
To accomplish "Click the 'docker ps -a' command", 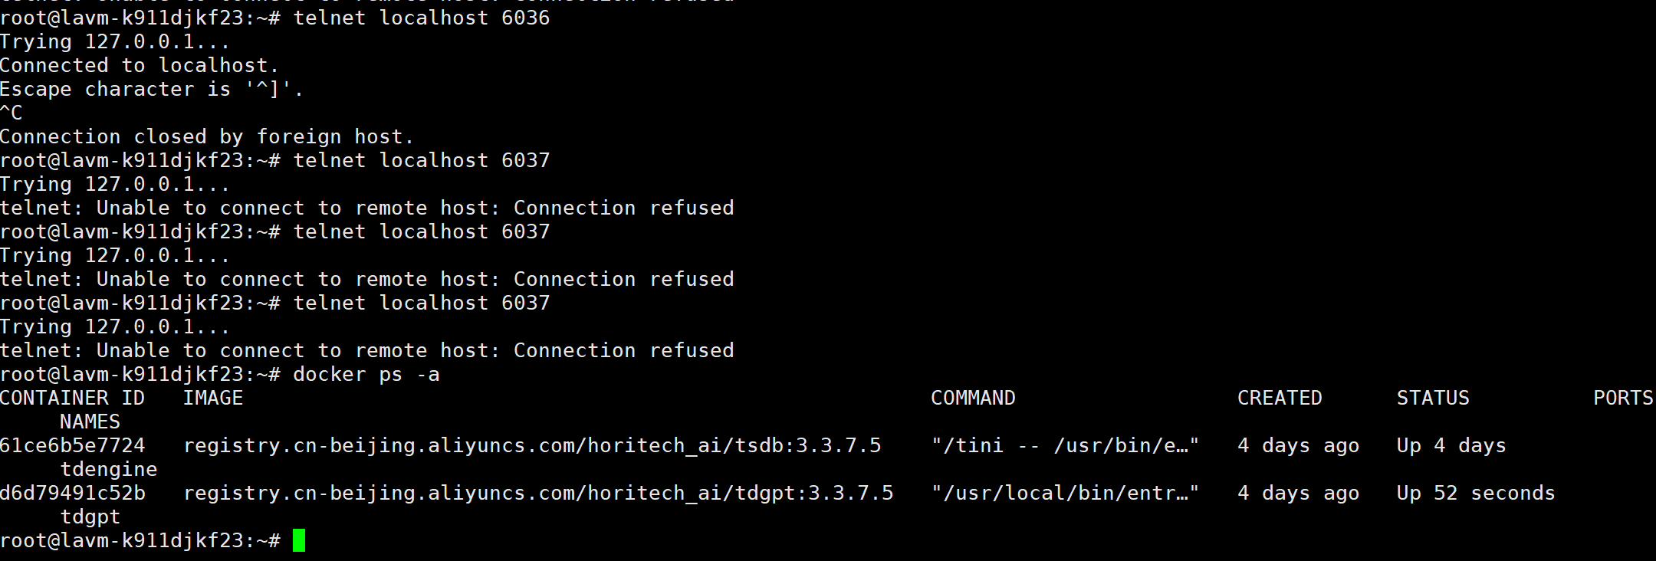I will coord(366,375).
